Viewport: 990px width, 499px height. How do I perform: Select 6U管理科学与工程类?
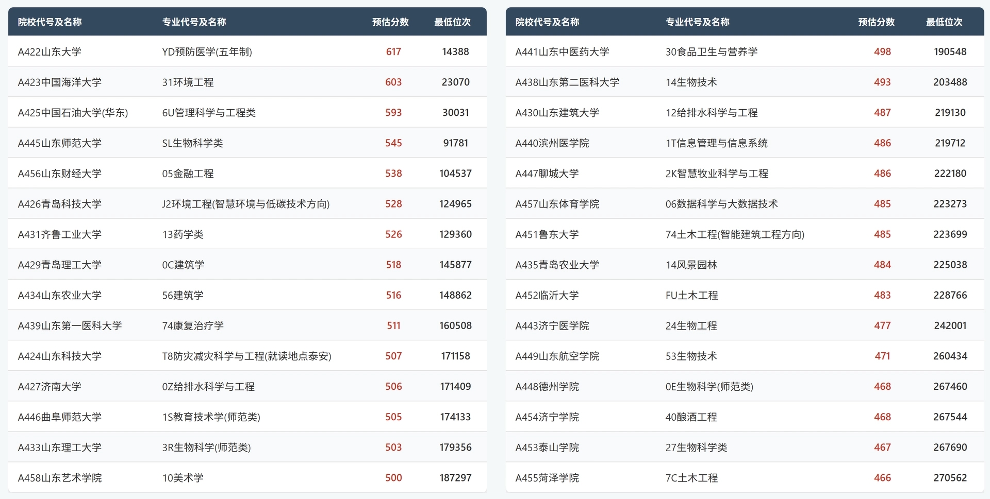tap(209, 112)
